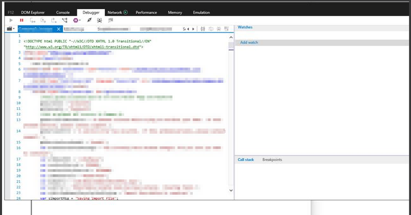Screen dimensions: 411x215
Task: Click the DOCTYPE html PUBLIC code line
Action: (x=87, y=41)
